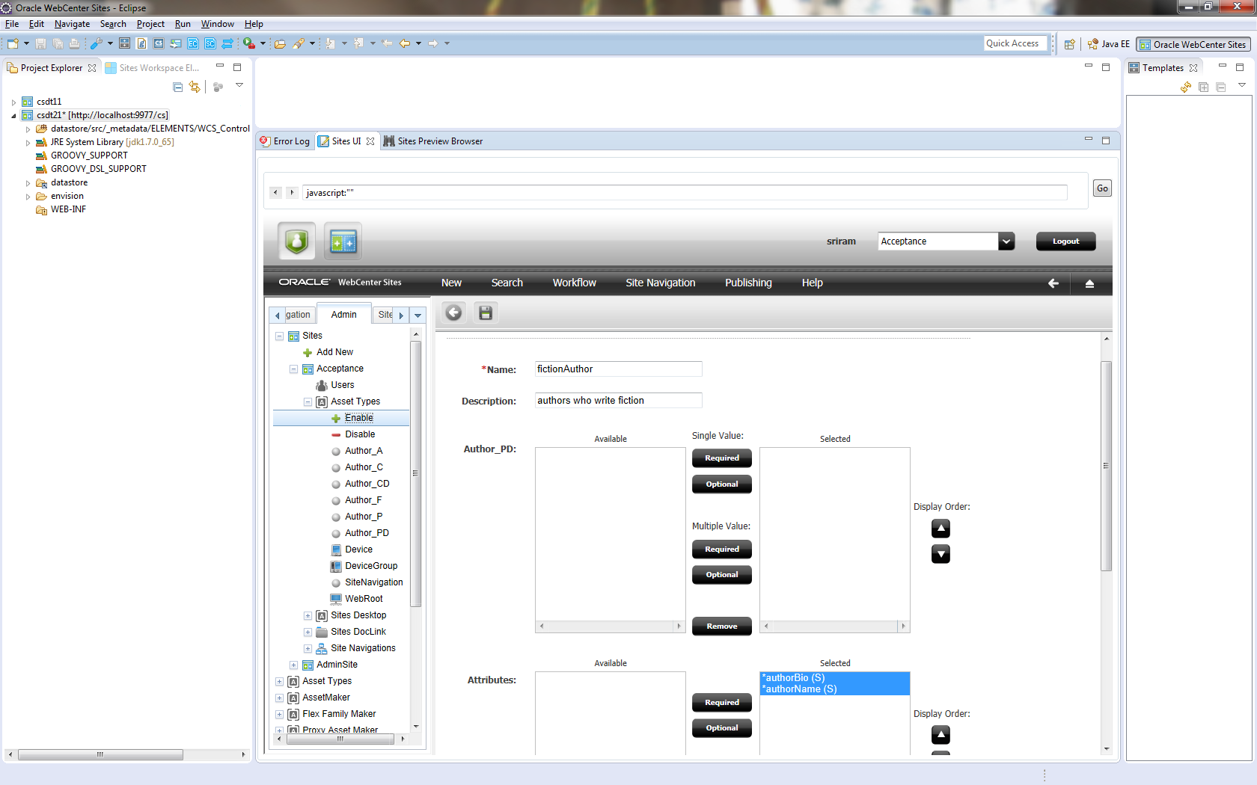Move Author_PD selection up in display order
Screen dimensions: 1257x785
tap(941, 529)
